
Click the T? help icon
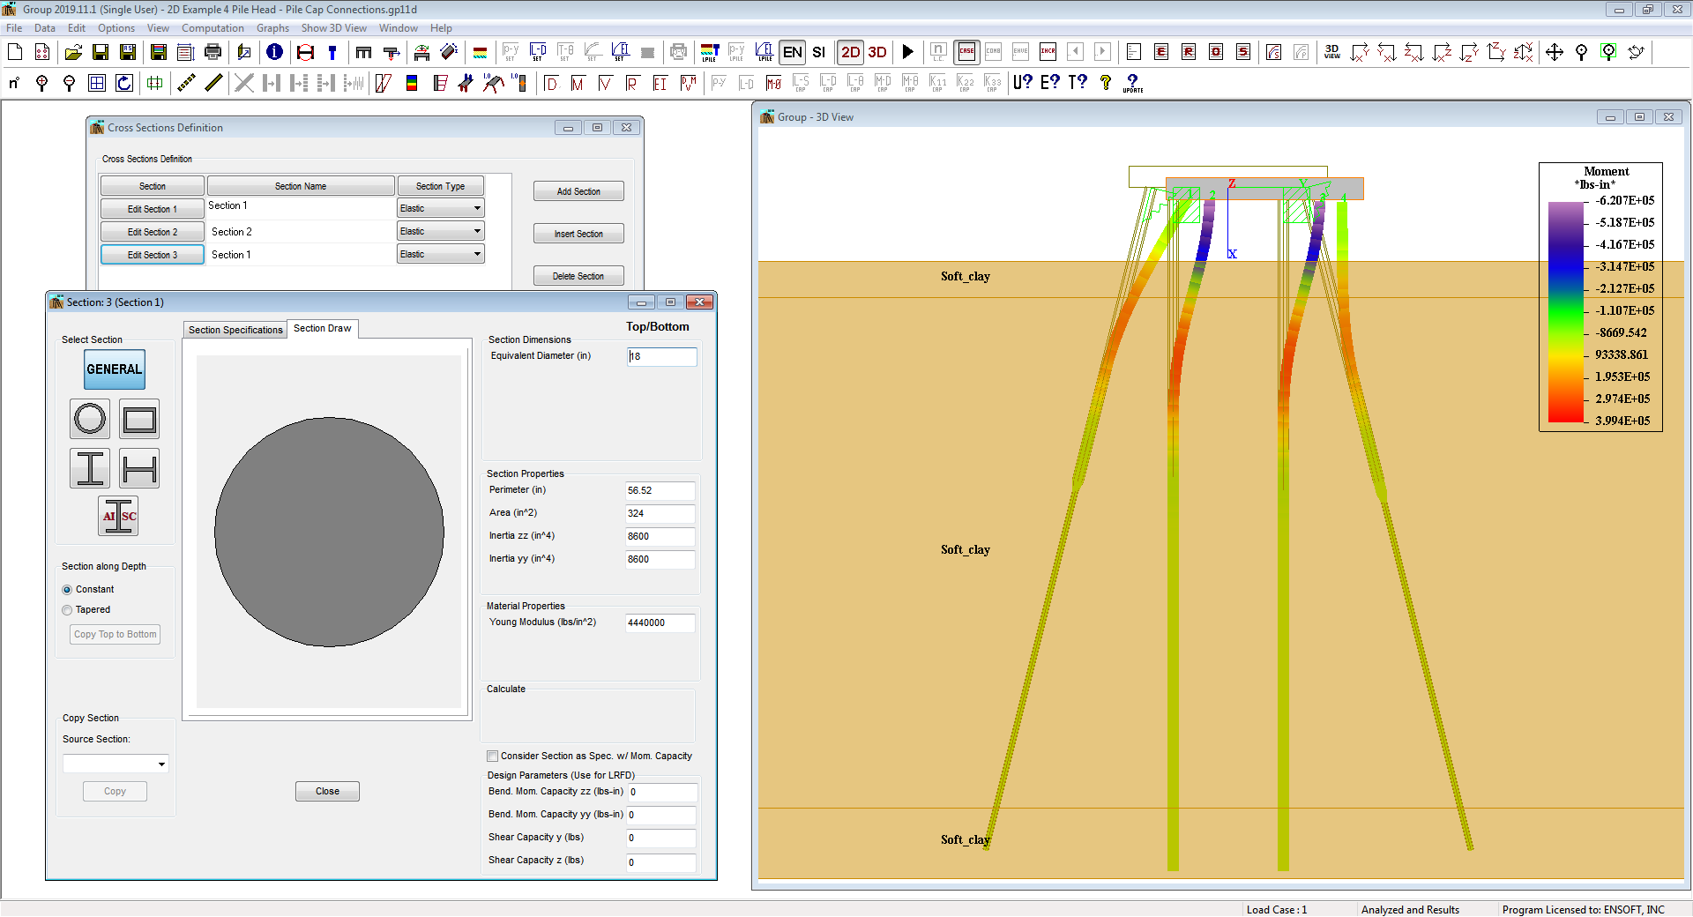click(x=1078, y=82)
